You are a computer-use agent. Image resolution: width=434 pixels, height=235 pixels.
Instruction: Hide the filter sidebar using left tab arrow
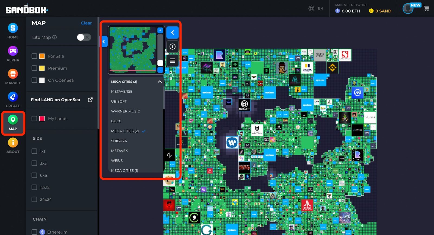tap(104, 42)
